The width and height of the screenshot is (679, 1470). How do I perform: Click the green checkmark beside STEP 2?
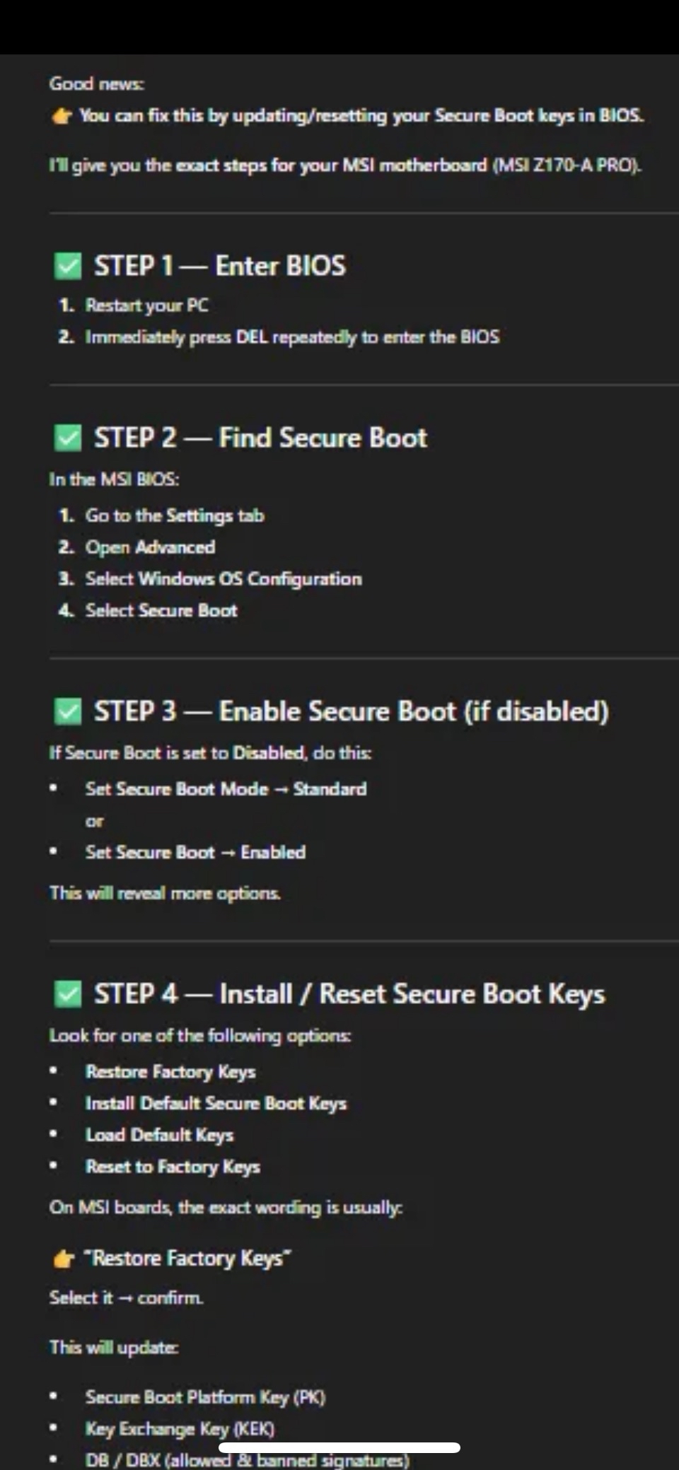tap(68, 438)
